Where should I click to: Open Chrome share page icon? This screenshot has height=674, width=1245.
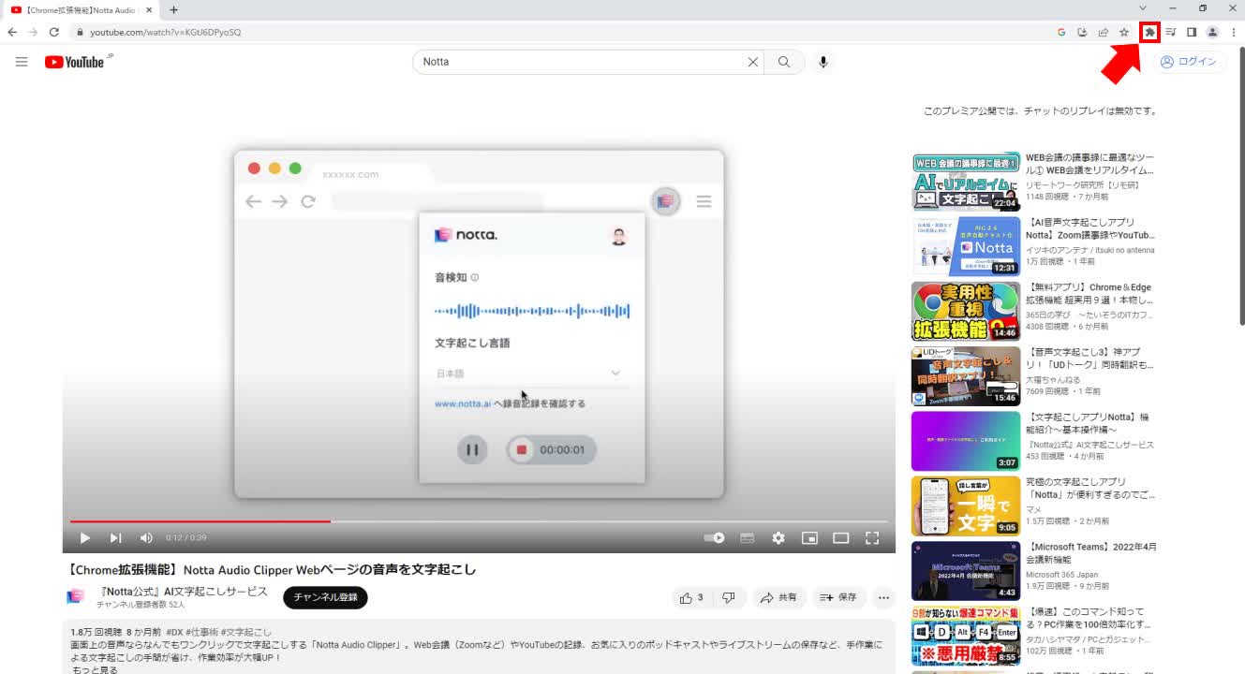[1103, 32]
